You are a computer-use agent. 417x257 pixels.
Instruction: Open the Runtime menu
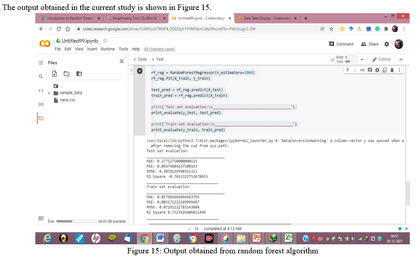coord(108,49)
